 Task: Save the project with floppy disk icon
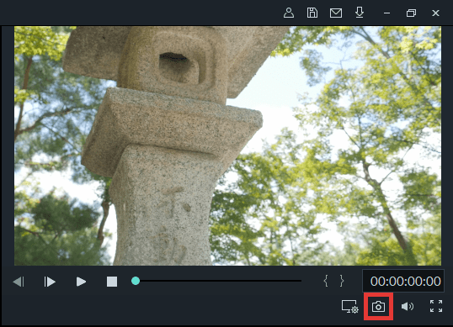312,13
